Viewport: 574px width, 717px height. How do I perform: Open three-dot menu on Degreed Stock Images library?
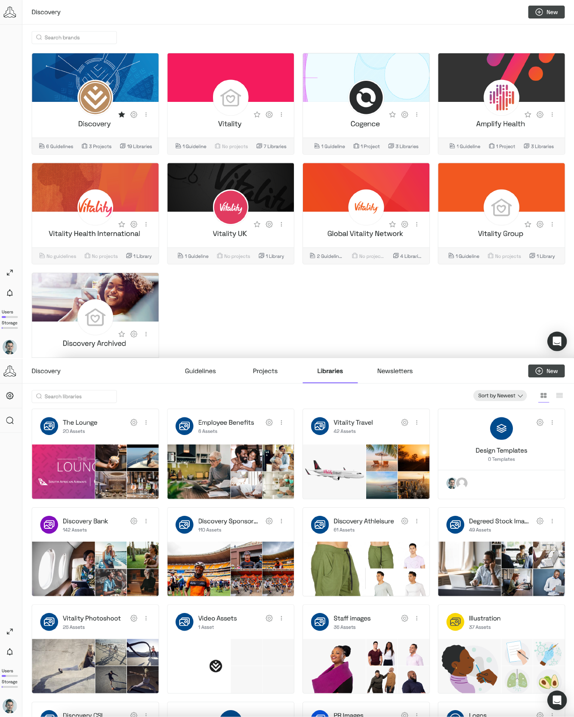click(x=552, y=521)
